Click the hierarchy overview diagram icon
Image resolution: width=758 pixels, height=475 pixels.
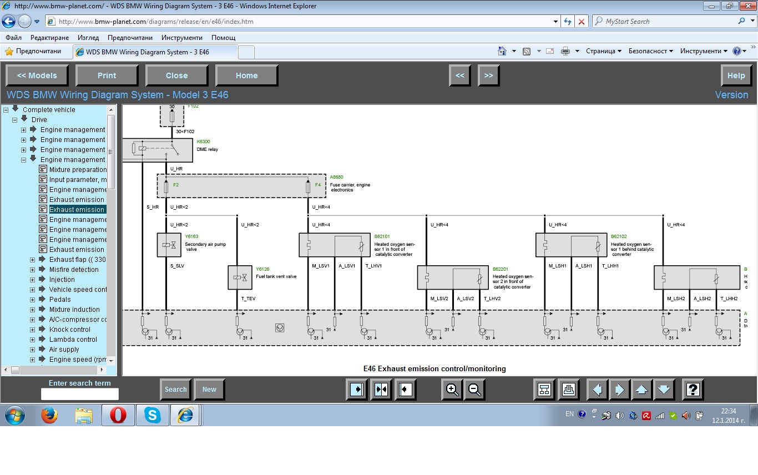[544, 390]
